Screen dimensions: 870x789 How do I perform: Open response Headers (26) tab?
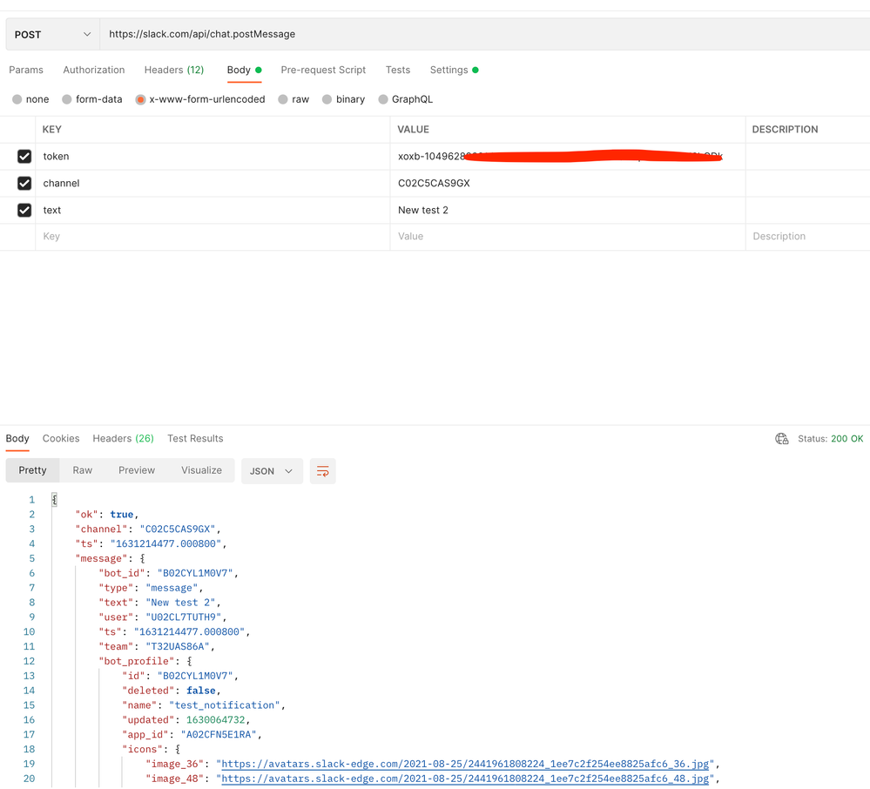pos(123,438)
